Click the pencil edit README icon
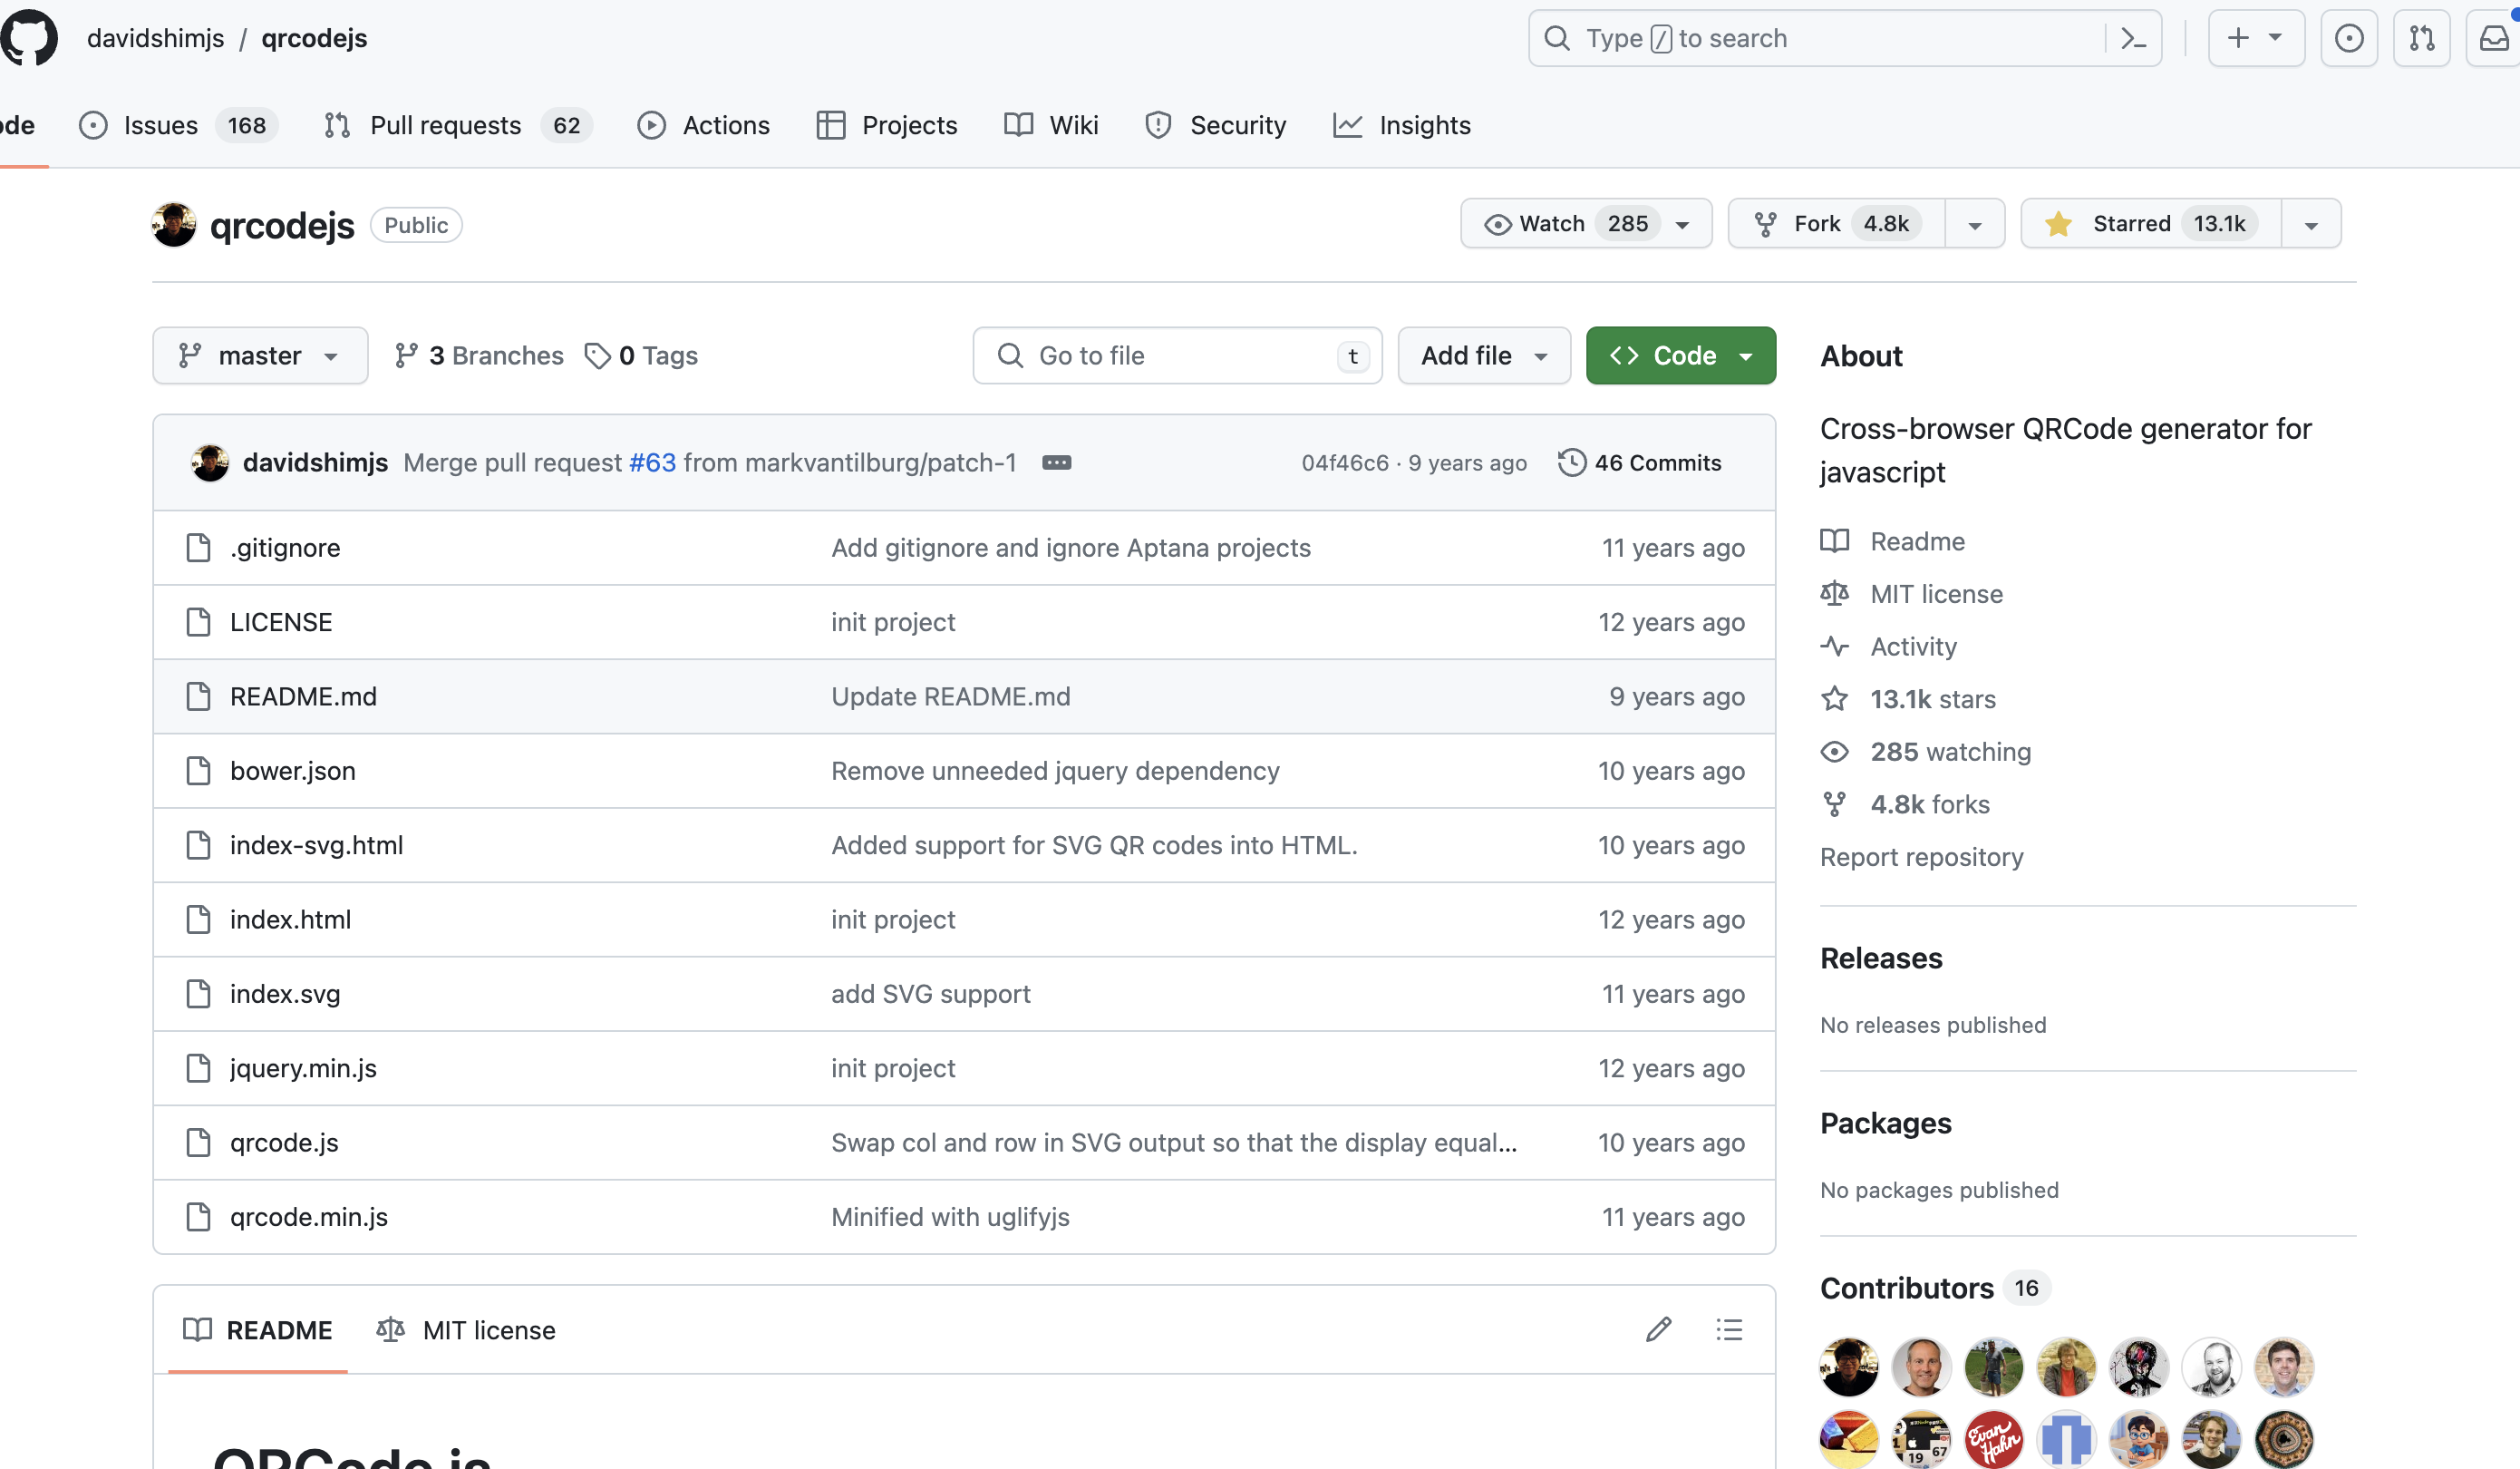The image size is (2520, 1469). click(x=1659, y=1326)
